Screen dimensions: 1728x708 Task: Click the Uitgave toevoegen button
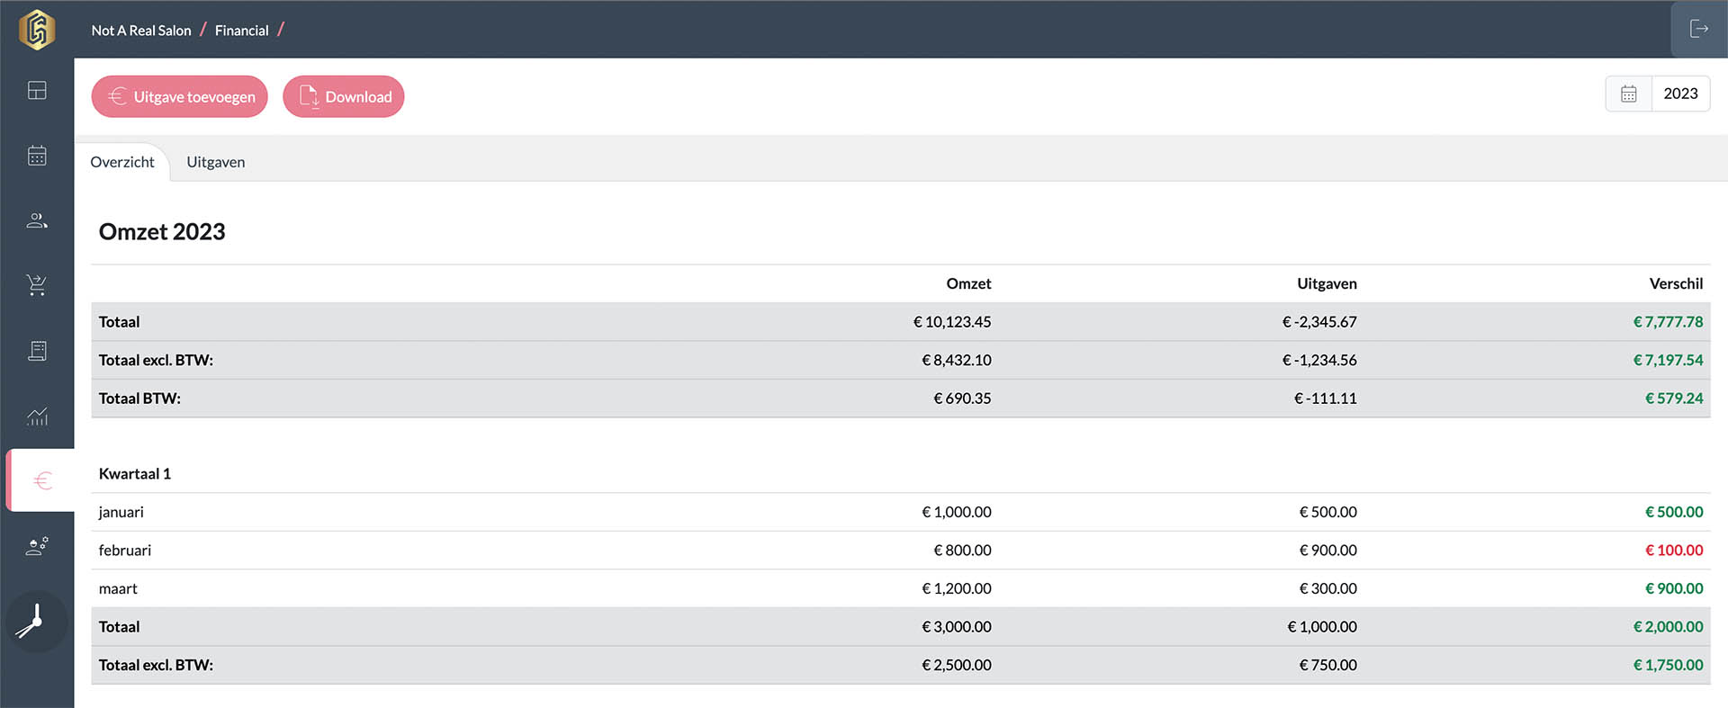pyautogui.click(x=180, y=96)
